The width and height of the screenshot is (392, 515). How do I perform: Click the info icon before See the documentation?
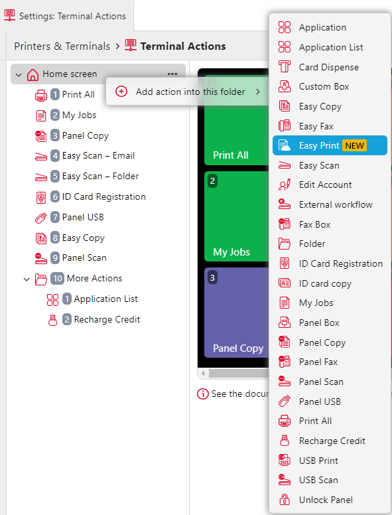(202, 394)
